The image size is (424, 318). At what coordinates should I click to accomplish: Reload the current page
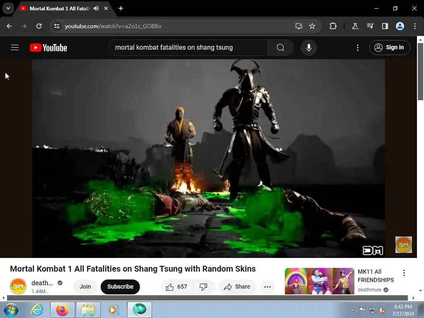click(x=39, y=26)
